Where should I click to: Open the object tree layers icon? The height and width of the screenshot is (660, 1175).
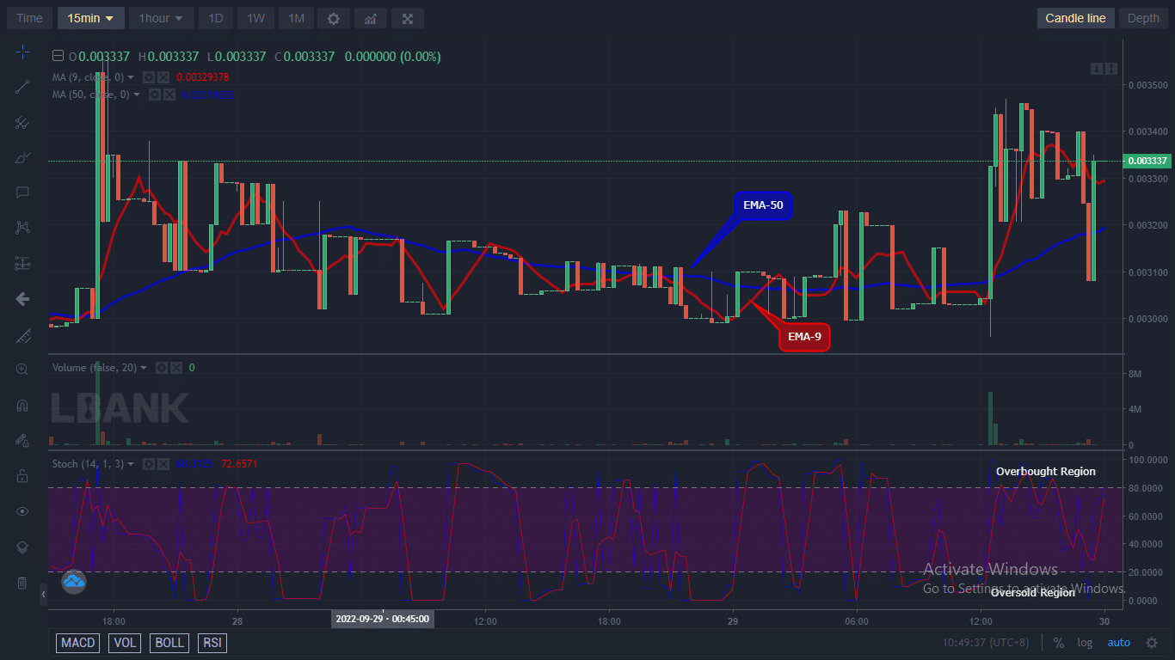pos(22,547)
